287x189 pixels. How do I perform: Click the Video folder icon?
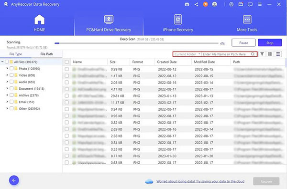[x=16, y=75]
